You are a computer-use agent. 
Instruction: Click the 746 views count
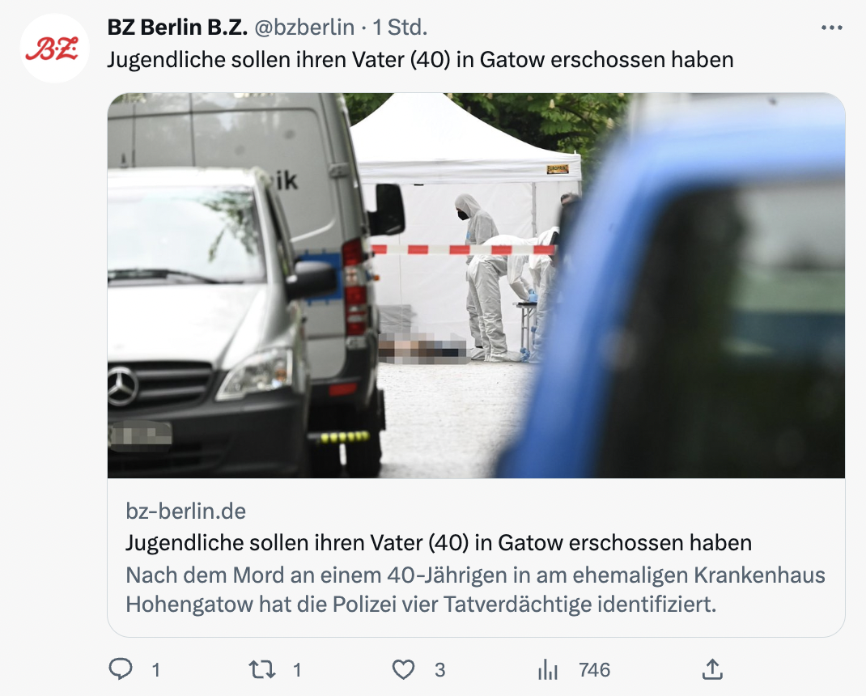tap(594, 670)
